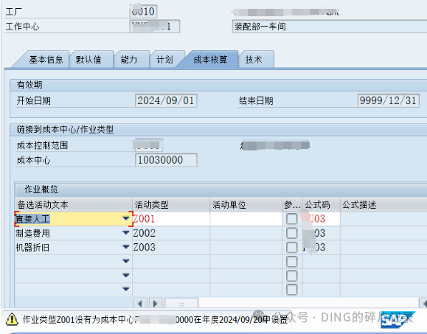Screen dimensions: 427x334
Task: Click the 成本中心 field 10030000
Action: 166,160
